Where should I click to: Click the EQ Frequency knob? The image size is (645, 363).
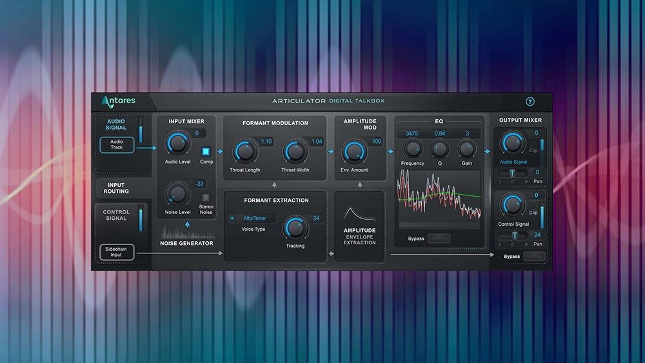coord(412,150)
